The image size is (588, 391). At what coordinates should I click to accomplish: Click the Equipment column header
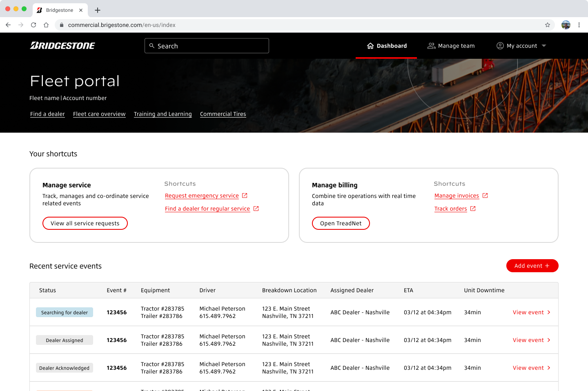point(155,290)
